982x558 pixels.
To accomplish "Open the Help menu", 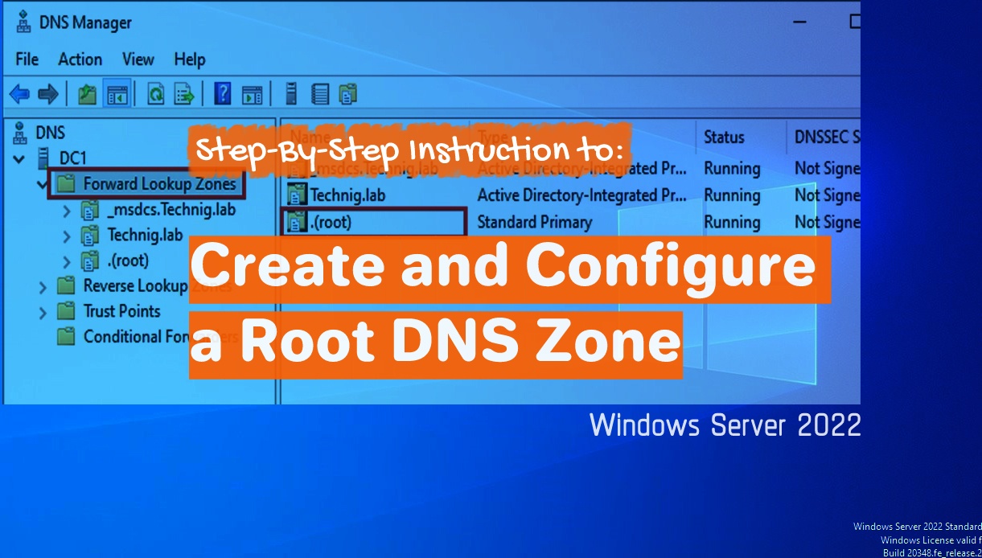I will [x=190, y=59].
